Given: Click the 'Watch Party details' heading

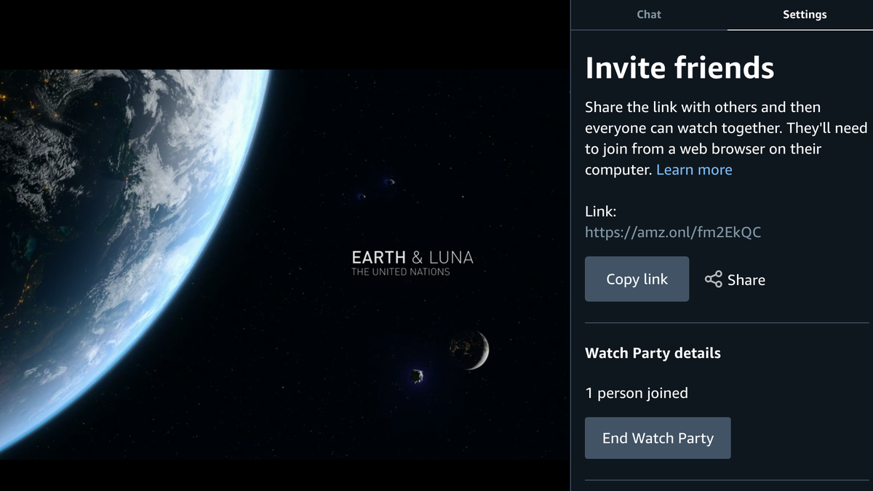Looking at the screenshot, I should click(653, 354).
